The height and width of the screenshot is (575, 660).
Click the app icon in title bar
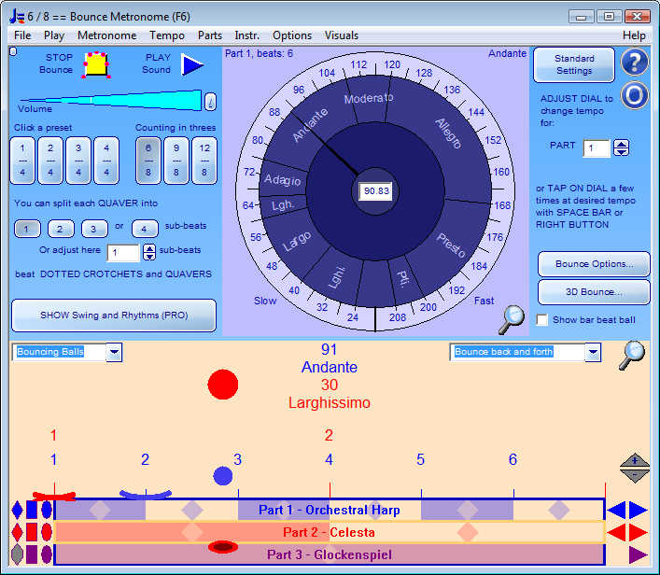coord(17,17)
